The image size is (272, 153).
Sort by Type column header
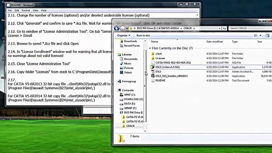point(235,42)
